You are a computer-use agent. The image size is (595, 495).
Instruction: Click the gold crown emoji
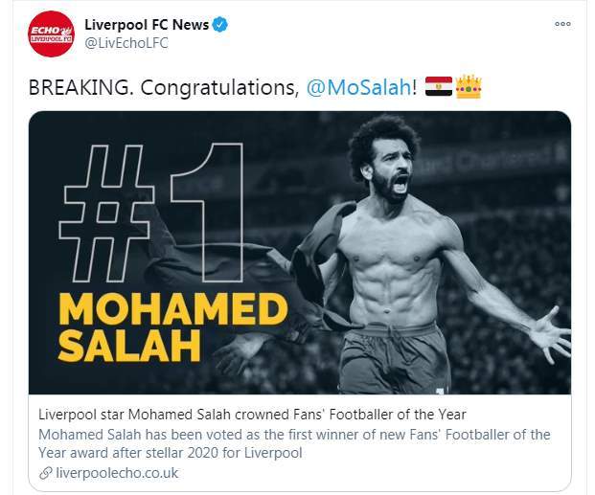tap(469, 88)
